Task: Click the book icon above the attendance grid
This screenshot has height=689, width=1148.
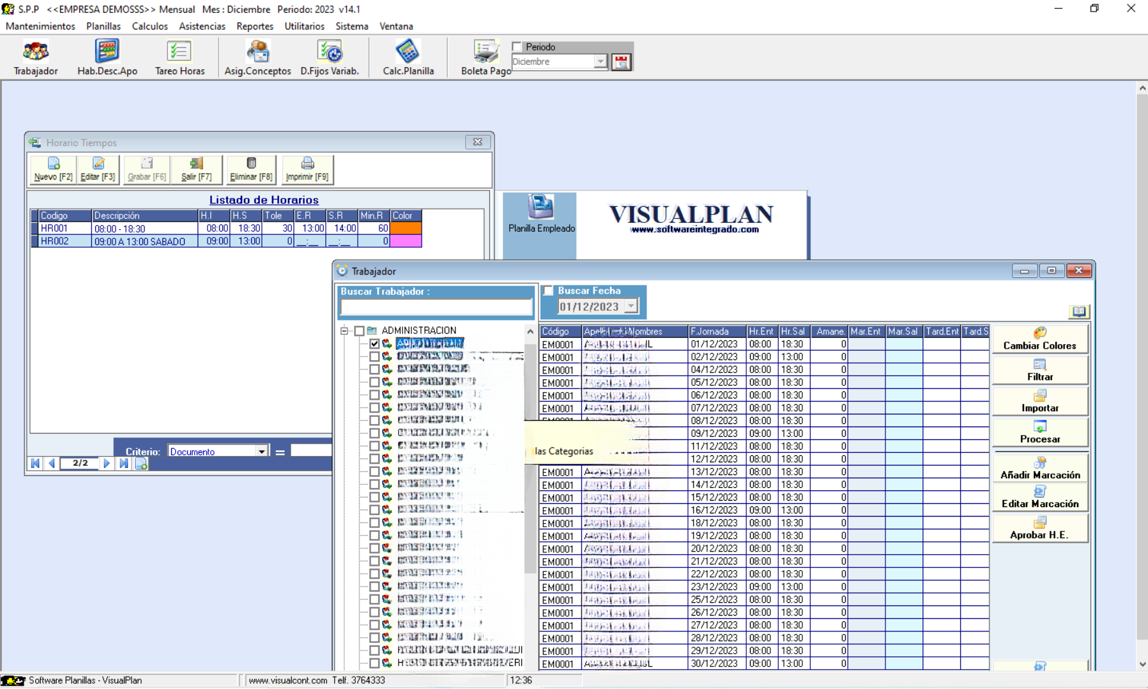Action: [x=1078, y=311]
